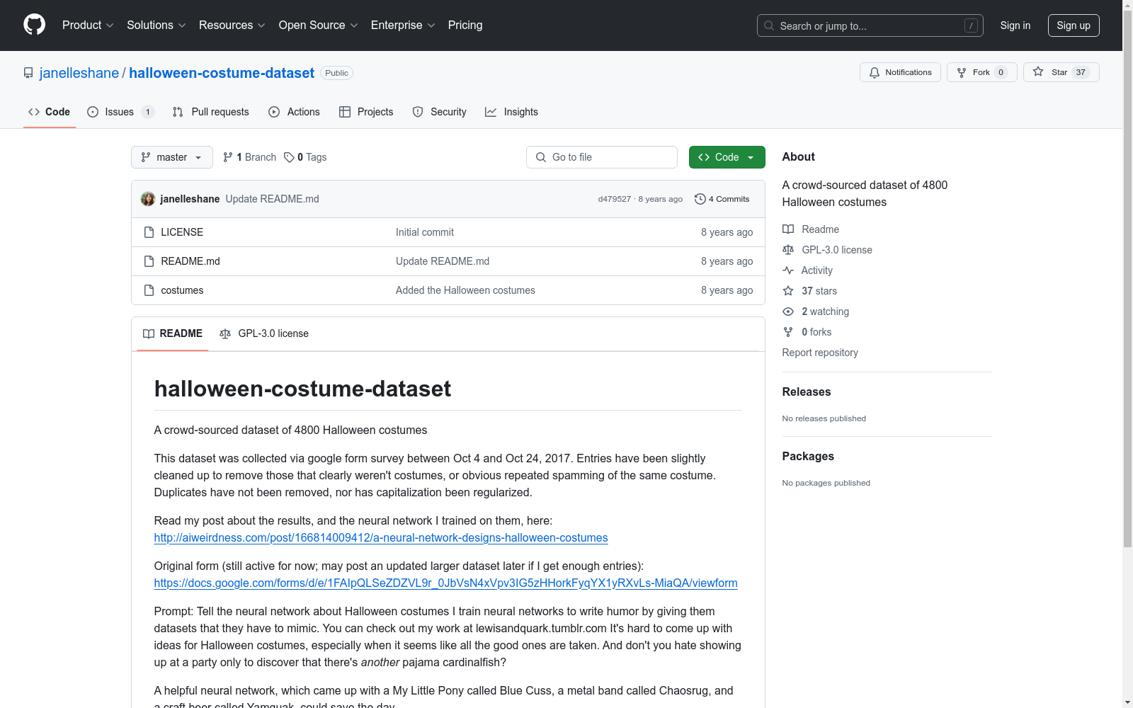Open the Security tab
This screenshot has height=708, width=1133.
tap(440, 112)
